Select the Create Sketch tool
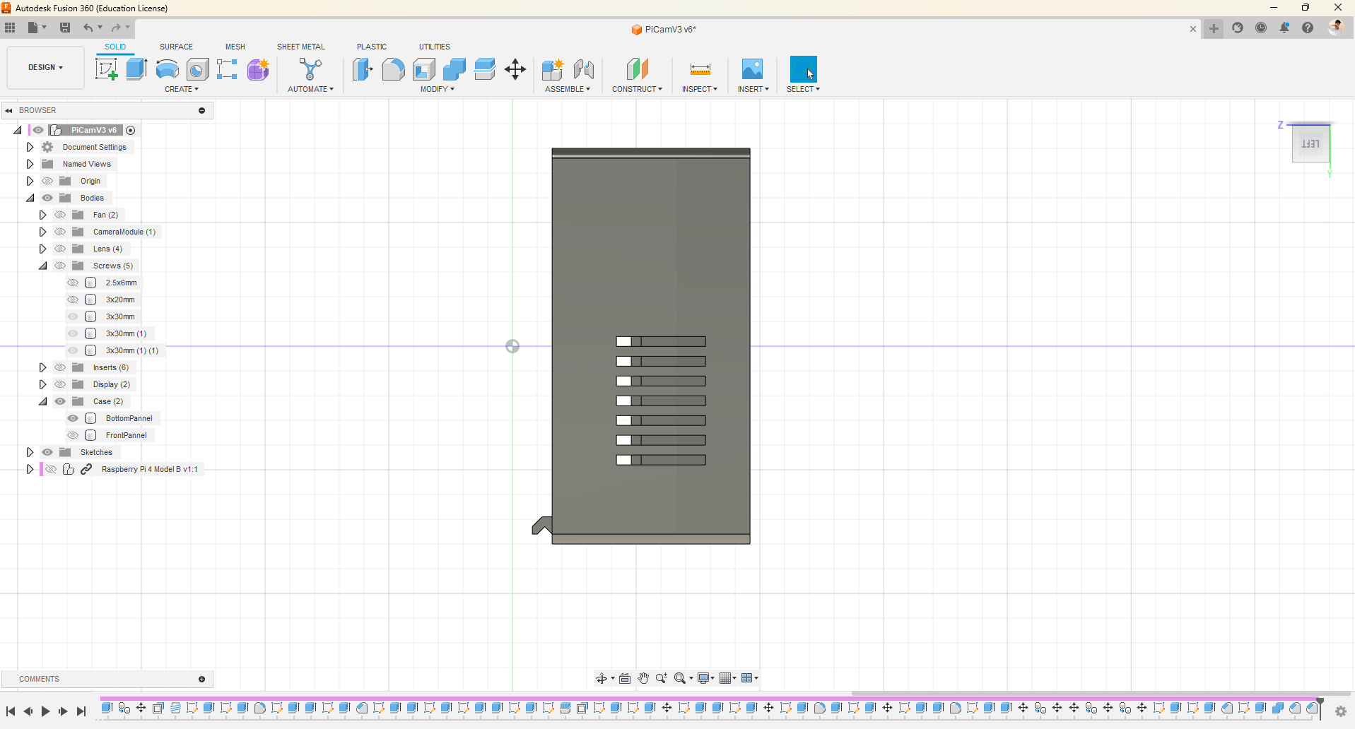The height and width of the screenshot is (729, 1355). tap(106, 69)
